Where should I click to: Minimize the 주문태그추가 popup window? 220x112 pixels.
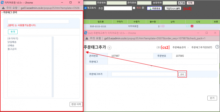(198, 33)
